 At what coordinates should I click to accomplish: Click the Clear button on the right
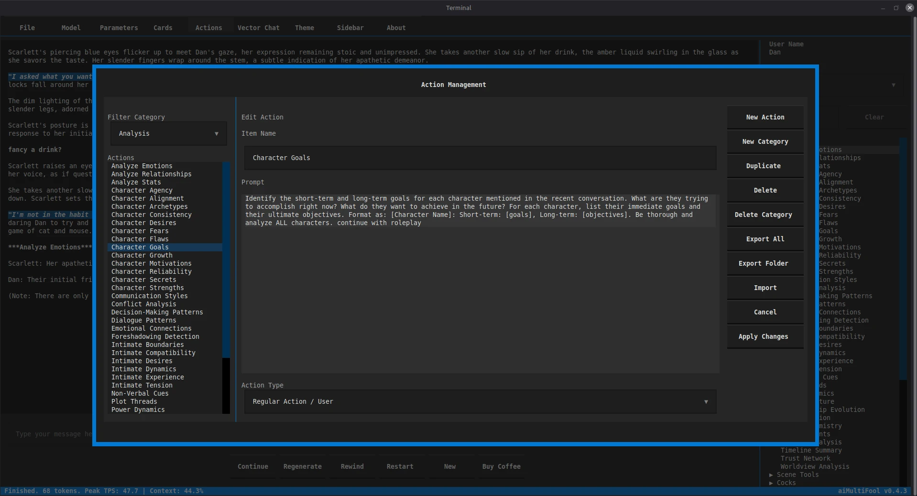[874, 117]
